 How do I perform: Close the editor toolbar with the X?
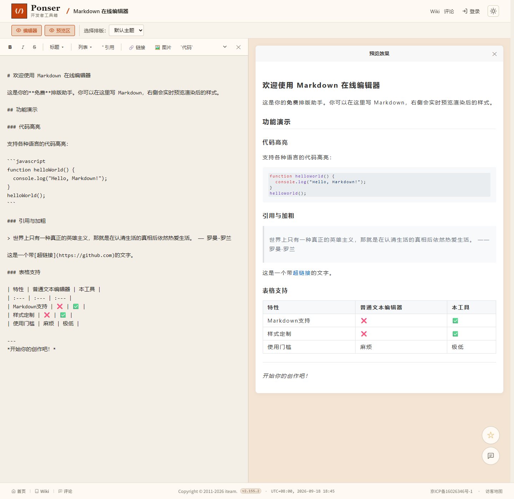point(238,47)
